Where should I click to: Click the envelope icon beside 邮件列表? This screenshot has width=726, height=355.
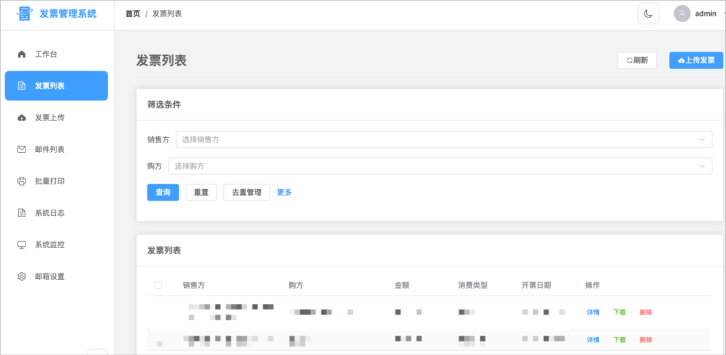pyautogui.click(x=22, y=149)
